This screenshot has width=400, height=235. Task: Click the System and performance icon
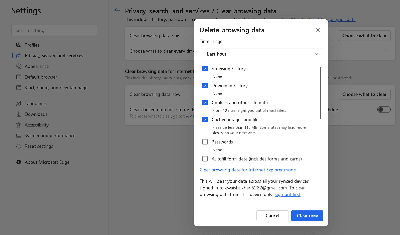pos(19,135)
